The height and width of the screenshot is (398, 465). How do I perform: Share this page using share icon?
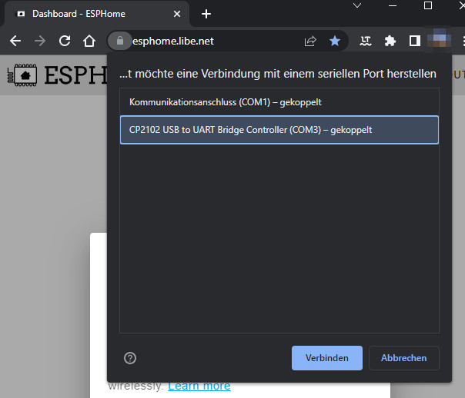pos(310,41)
